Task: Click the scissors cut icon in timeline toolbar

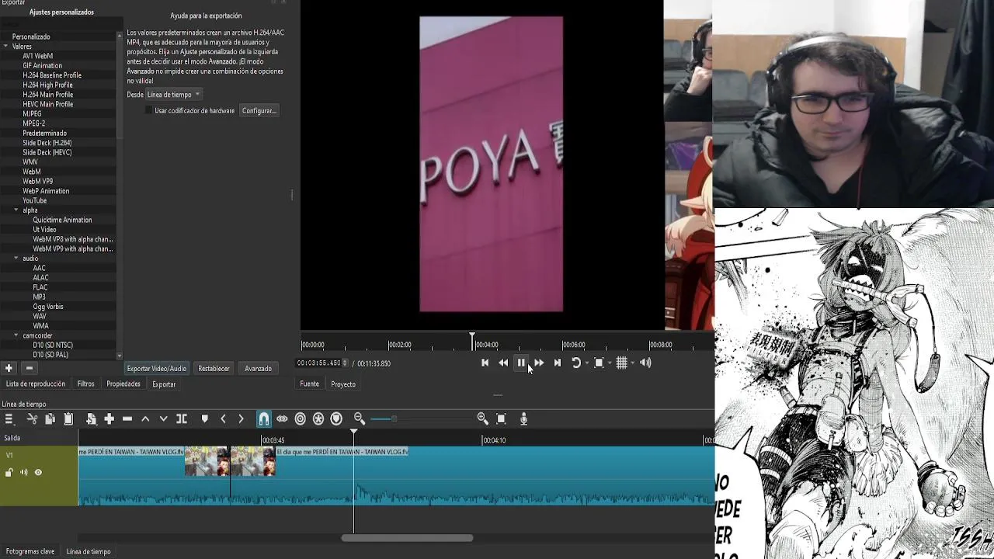Action: click(32, 419)
